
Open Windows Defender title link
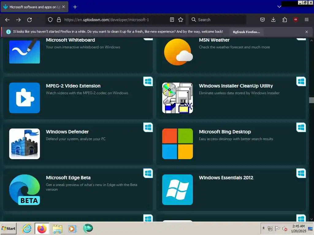coord(67,132)
